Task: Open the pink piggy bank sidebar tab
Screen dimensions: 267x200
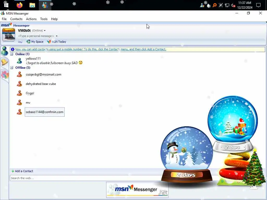Action: point(5,74)
